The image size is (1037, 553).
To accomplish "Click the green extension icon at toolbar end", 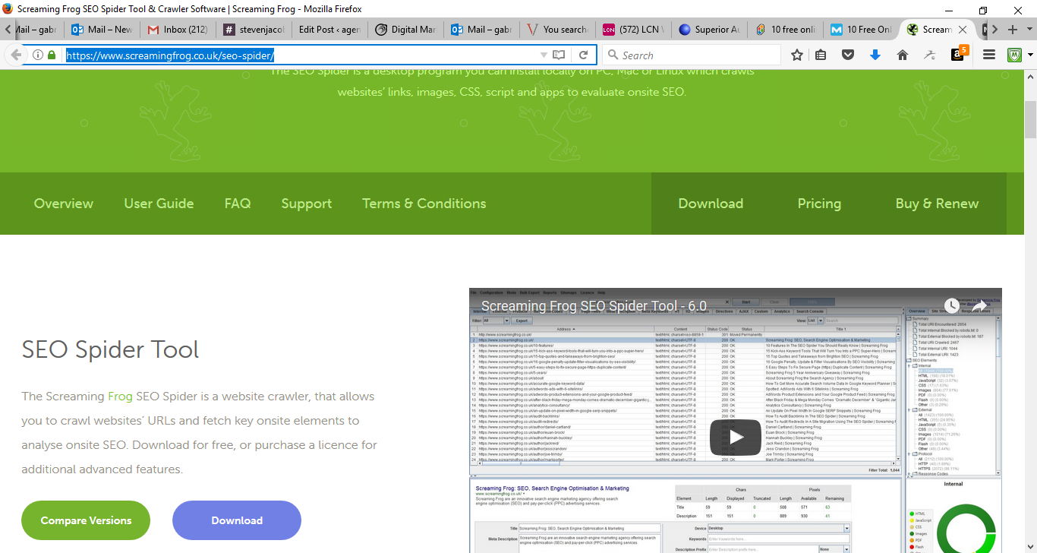I will coord(1015,55).
